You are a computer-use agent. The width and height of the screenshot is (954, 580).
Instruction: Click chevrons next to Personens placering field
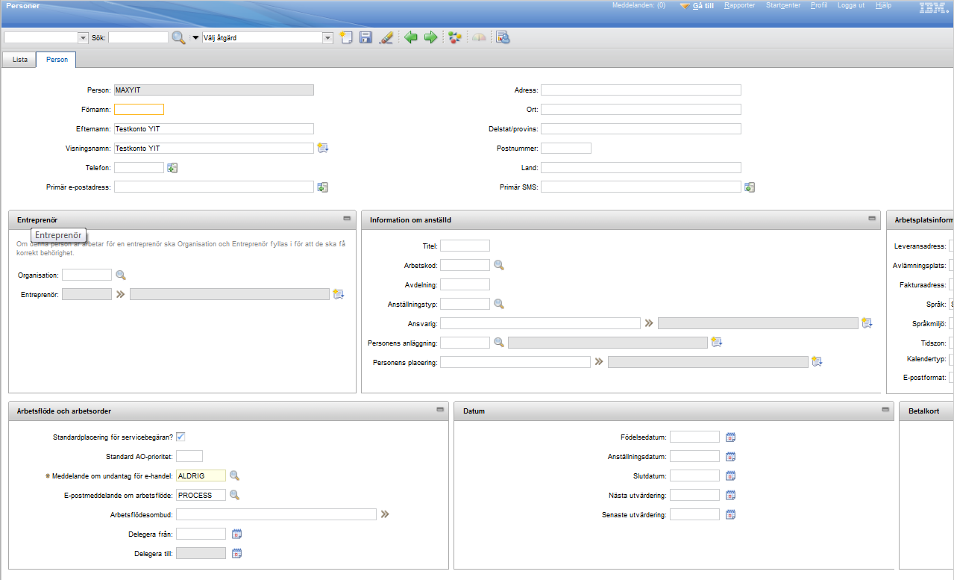tap(599, 362)
